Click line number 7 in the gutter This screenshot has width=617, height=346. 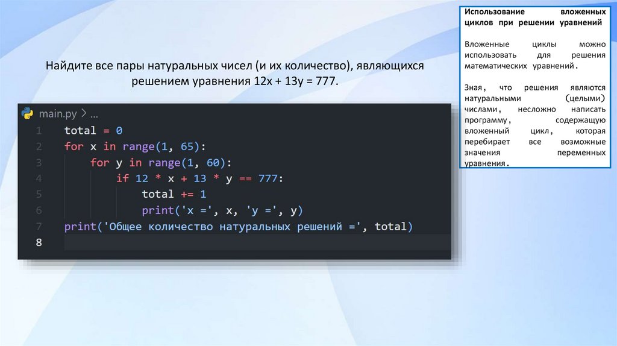point(39,226)
